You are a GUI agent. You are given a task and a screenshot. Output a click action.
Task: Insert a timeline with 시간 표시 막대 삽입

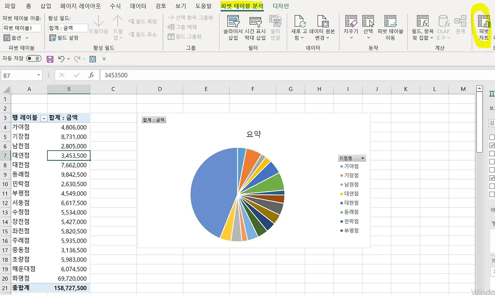[x=255, y=28]
